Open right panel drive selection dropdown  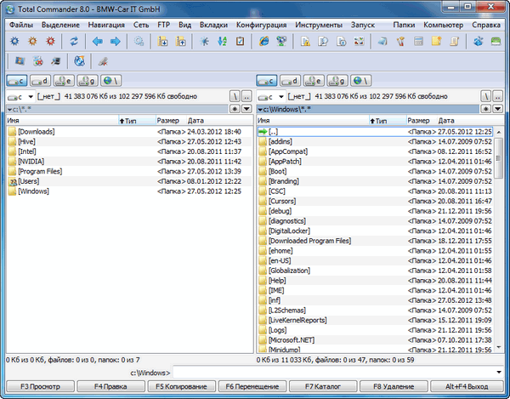click(x=270, y=97)
